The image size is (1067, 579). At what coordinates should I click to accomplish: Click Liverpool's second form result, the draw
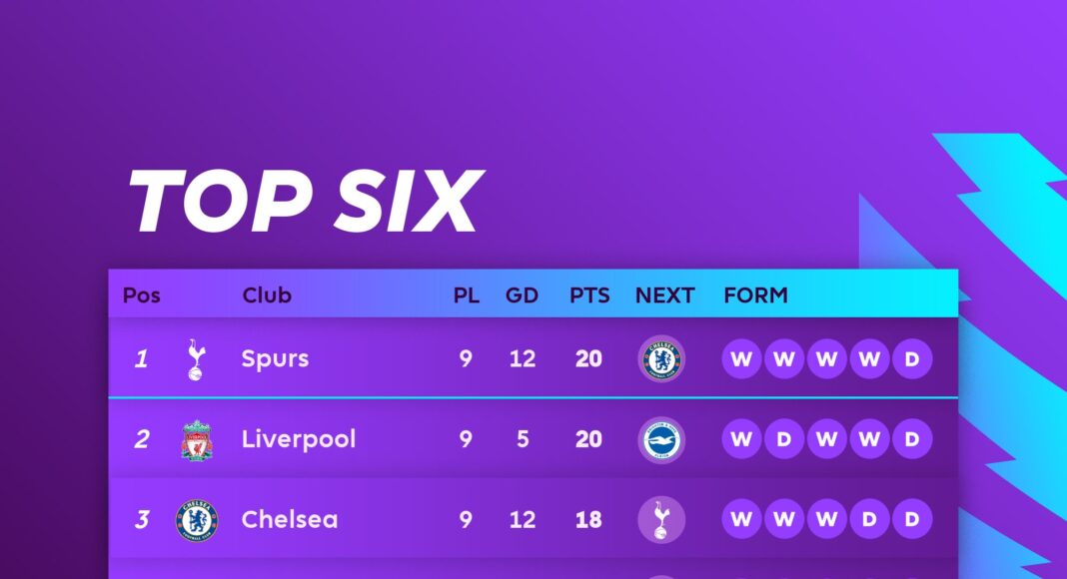pos(784,439)
